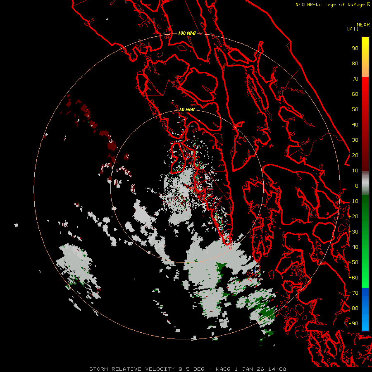
Task: Click the 10 knot value on the scale
Action: [x=355, y=171]
